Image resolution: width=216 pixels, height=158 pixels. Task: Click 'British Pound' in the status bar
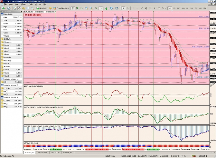tap(110, 156)
